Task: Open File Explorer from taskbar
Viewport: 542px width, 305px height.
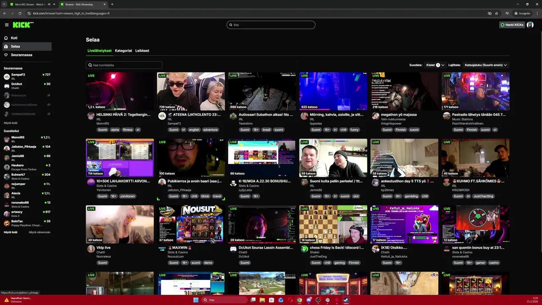Action: click(262, 300)
